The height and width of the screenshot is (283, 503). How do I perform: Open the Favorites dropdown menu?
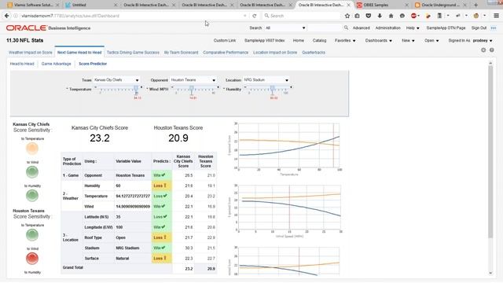point(345,40)
